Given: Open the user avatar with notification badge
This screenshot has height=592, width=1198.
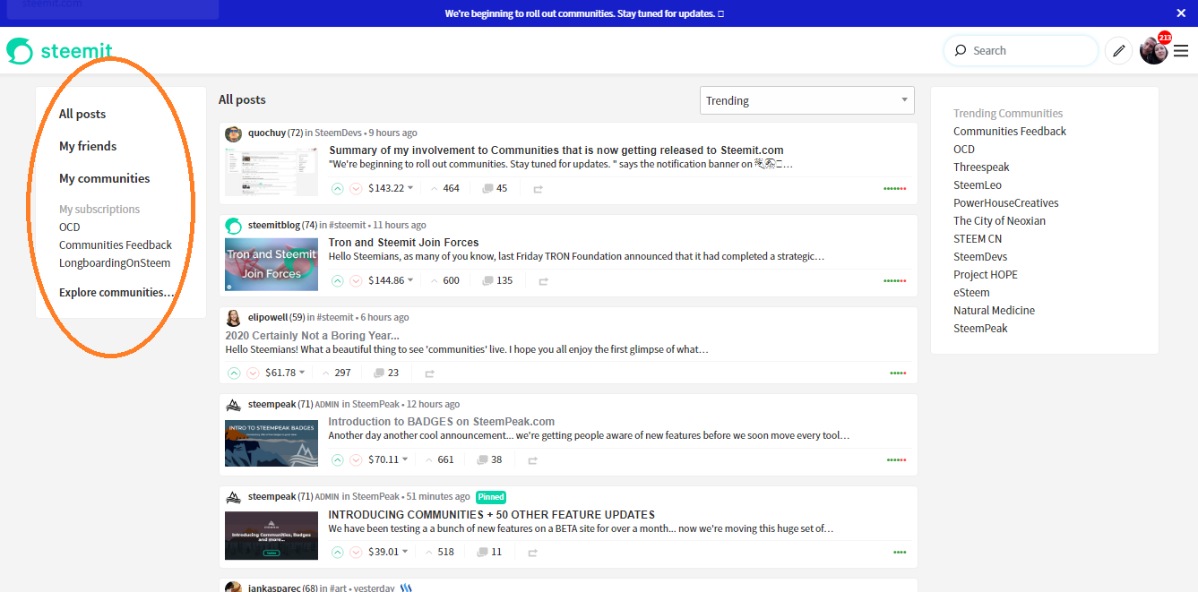Looking at the screenshot, I should click(1154, 50).
